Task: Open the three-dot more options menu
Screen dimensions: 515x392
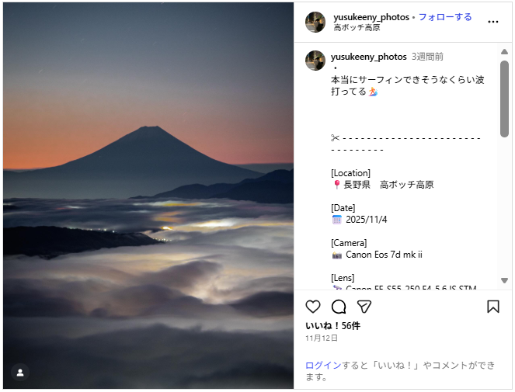Action: (493, 22)
